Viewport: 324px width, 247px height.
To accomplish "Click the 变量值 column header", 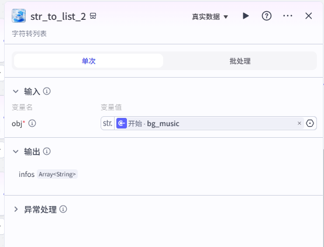I will tap(111, 107).
